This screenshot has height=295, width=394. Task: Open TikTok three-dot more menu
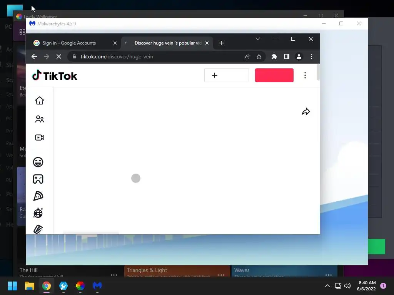click(305, 75)
